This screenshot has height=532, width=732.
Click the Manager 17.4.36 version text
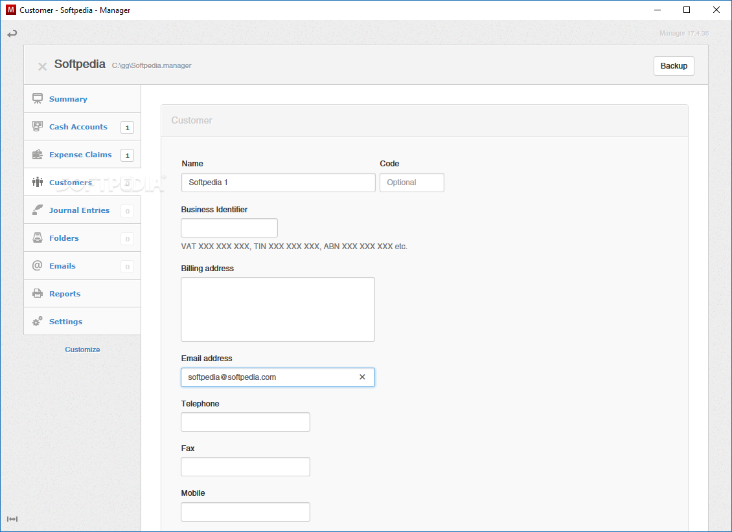tap(684, 33)
